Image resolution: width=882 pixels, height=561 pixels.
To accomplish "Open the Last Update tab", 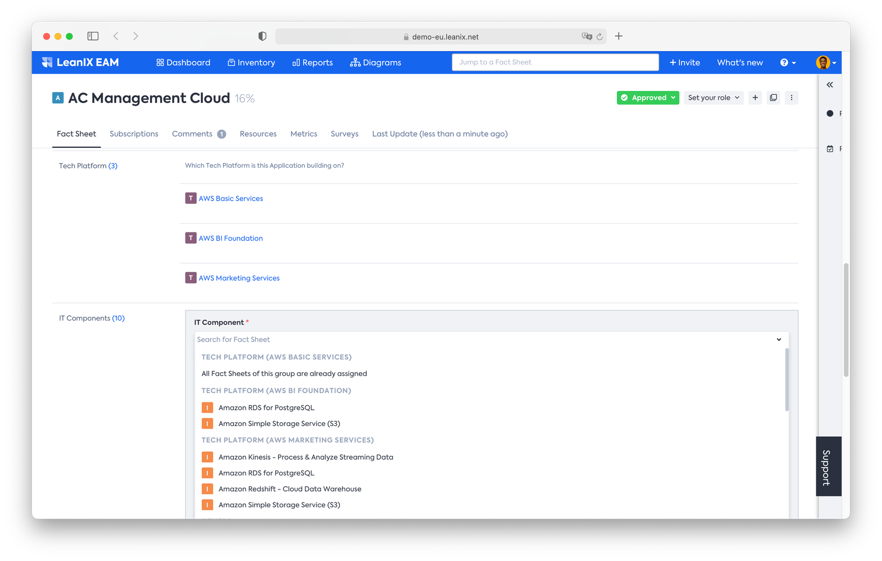I will pyautogui.click(x=440, y=134).
